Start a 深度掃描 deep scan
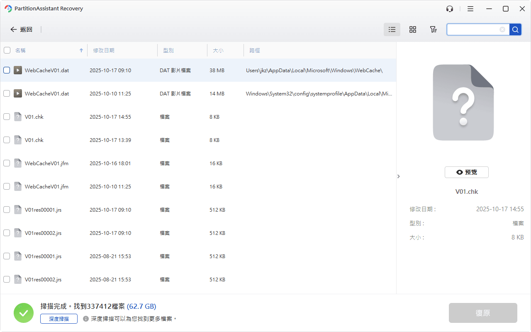Screen dimensions: 531x332 coord(59,319)
